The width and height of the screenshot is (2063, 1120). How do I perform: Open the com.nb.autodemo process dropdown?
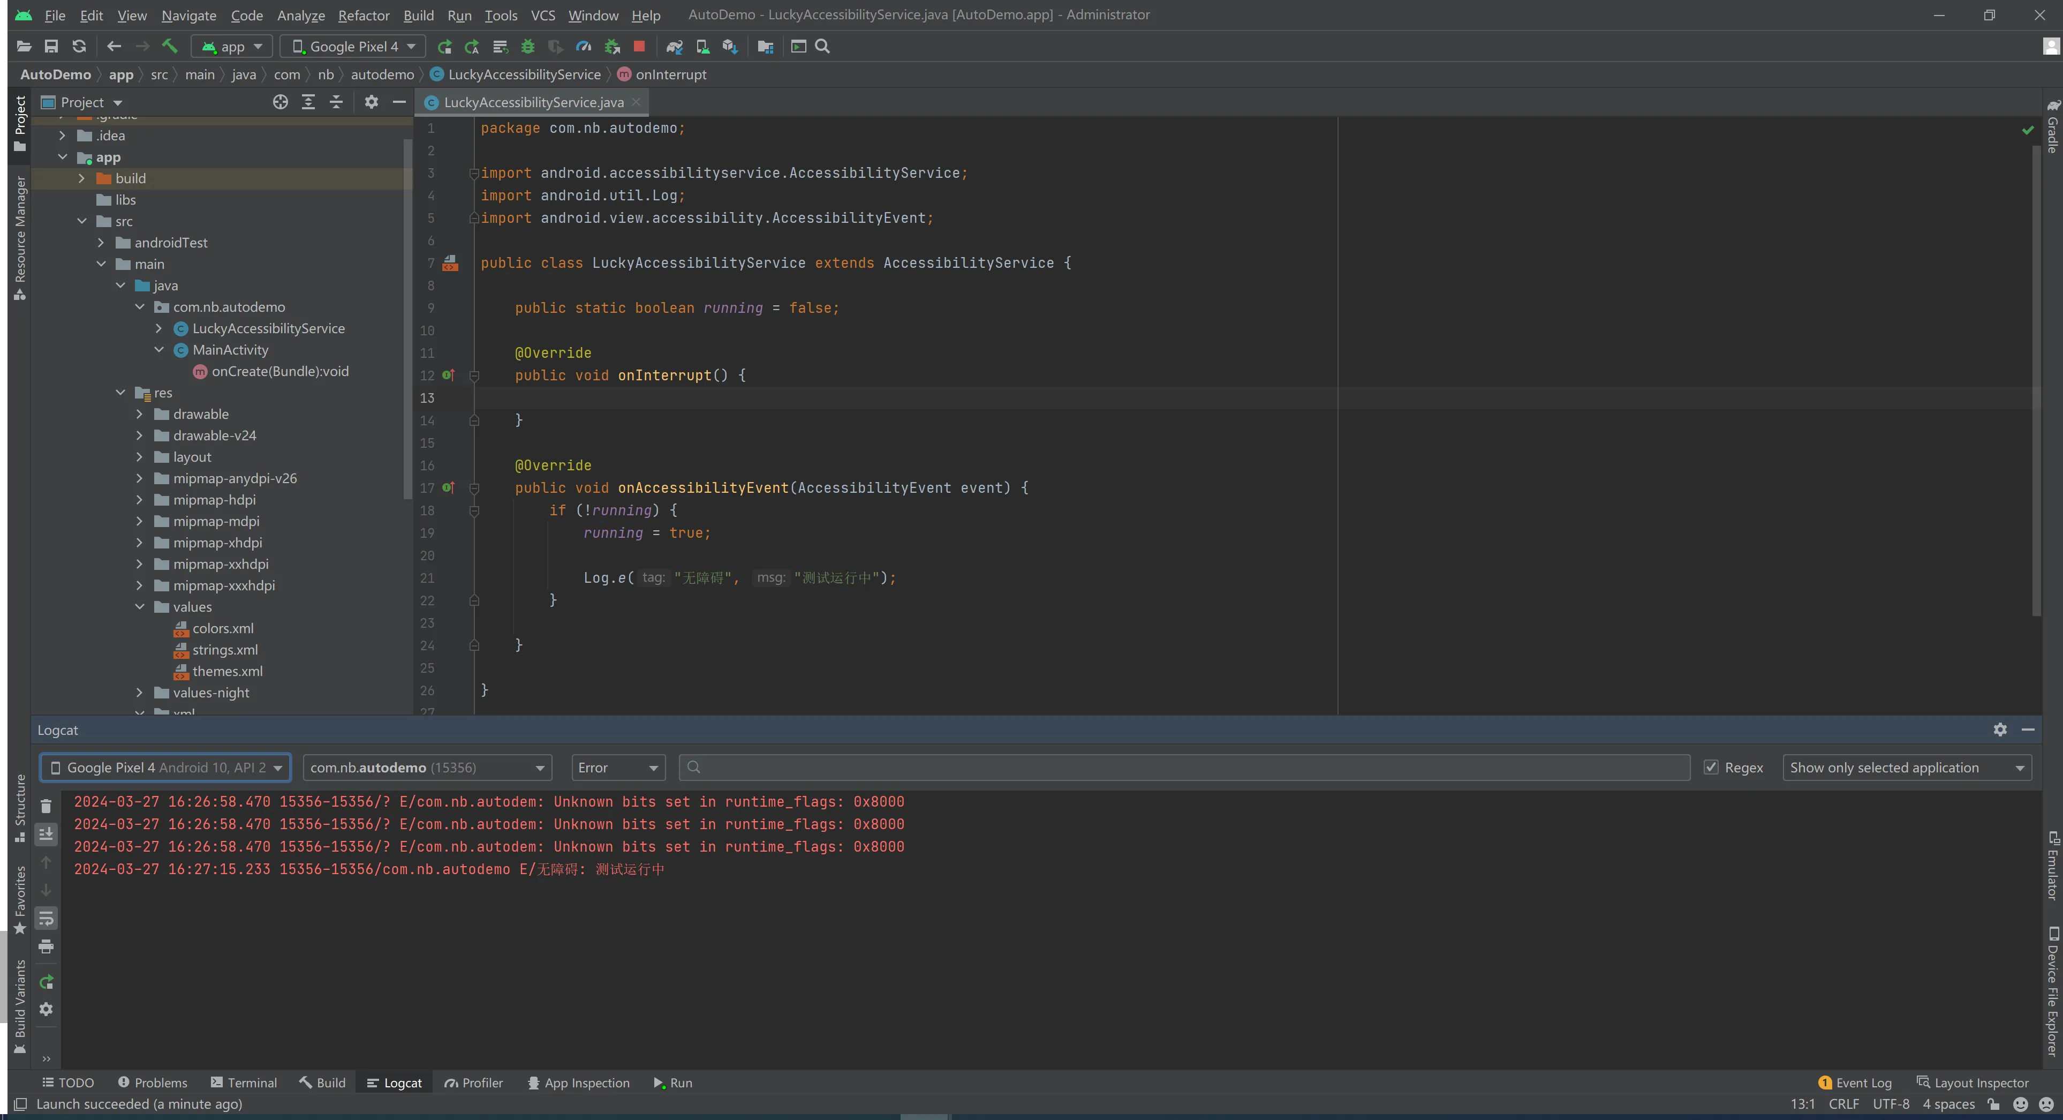pos(428,768)
